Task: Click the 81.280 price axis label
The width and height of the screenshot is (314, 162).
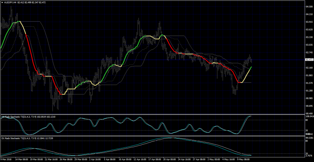Action: (x=309, y=91)
